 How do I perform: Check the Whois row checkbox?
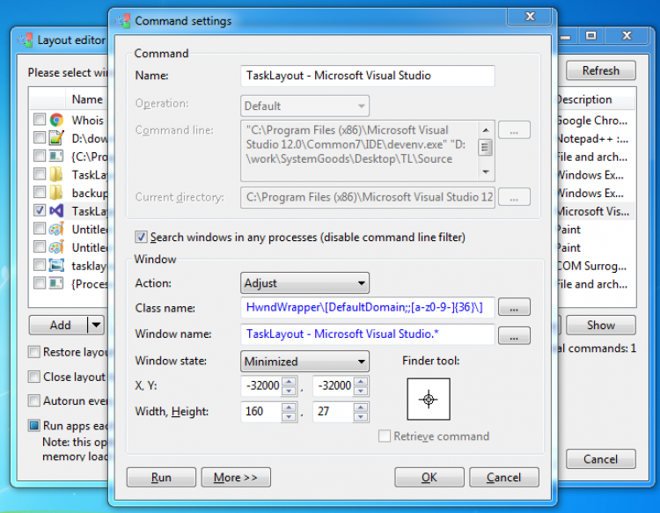[x=39, y=120]
